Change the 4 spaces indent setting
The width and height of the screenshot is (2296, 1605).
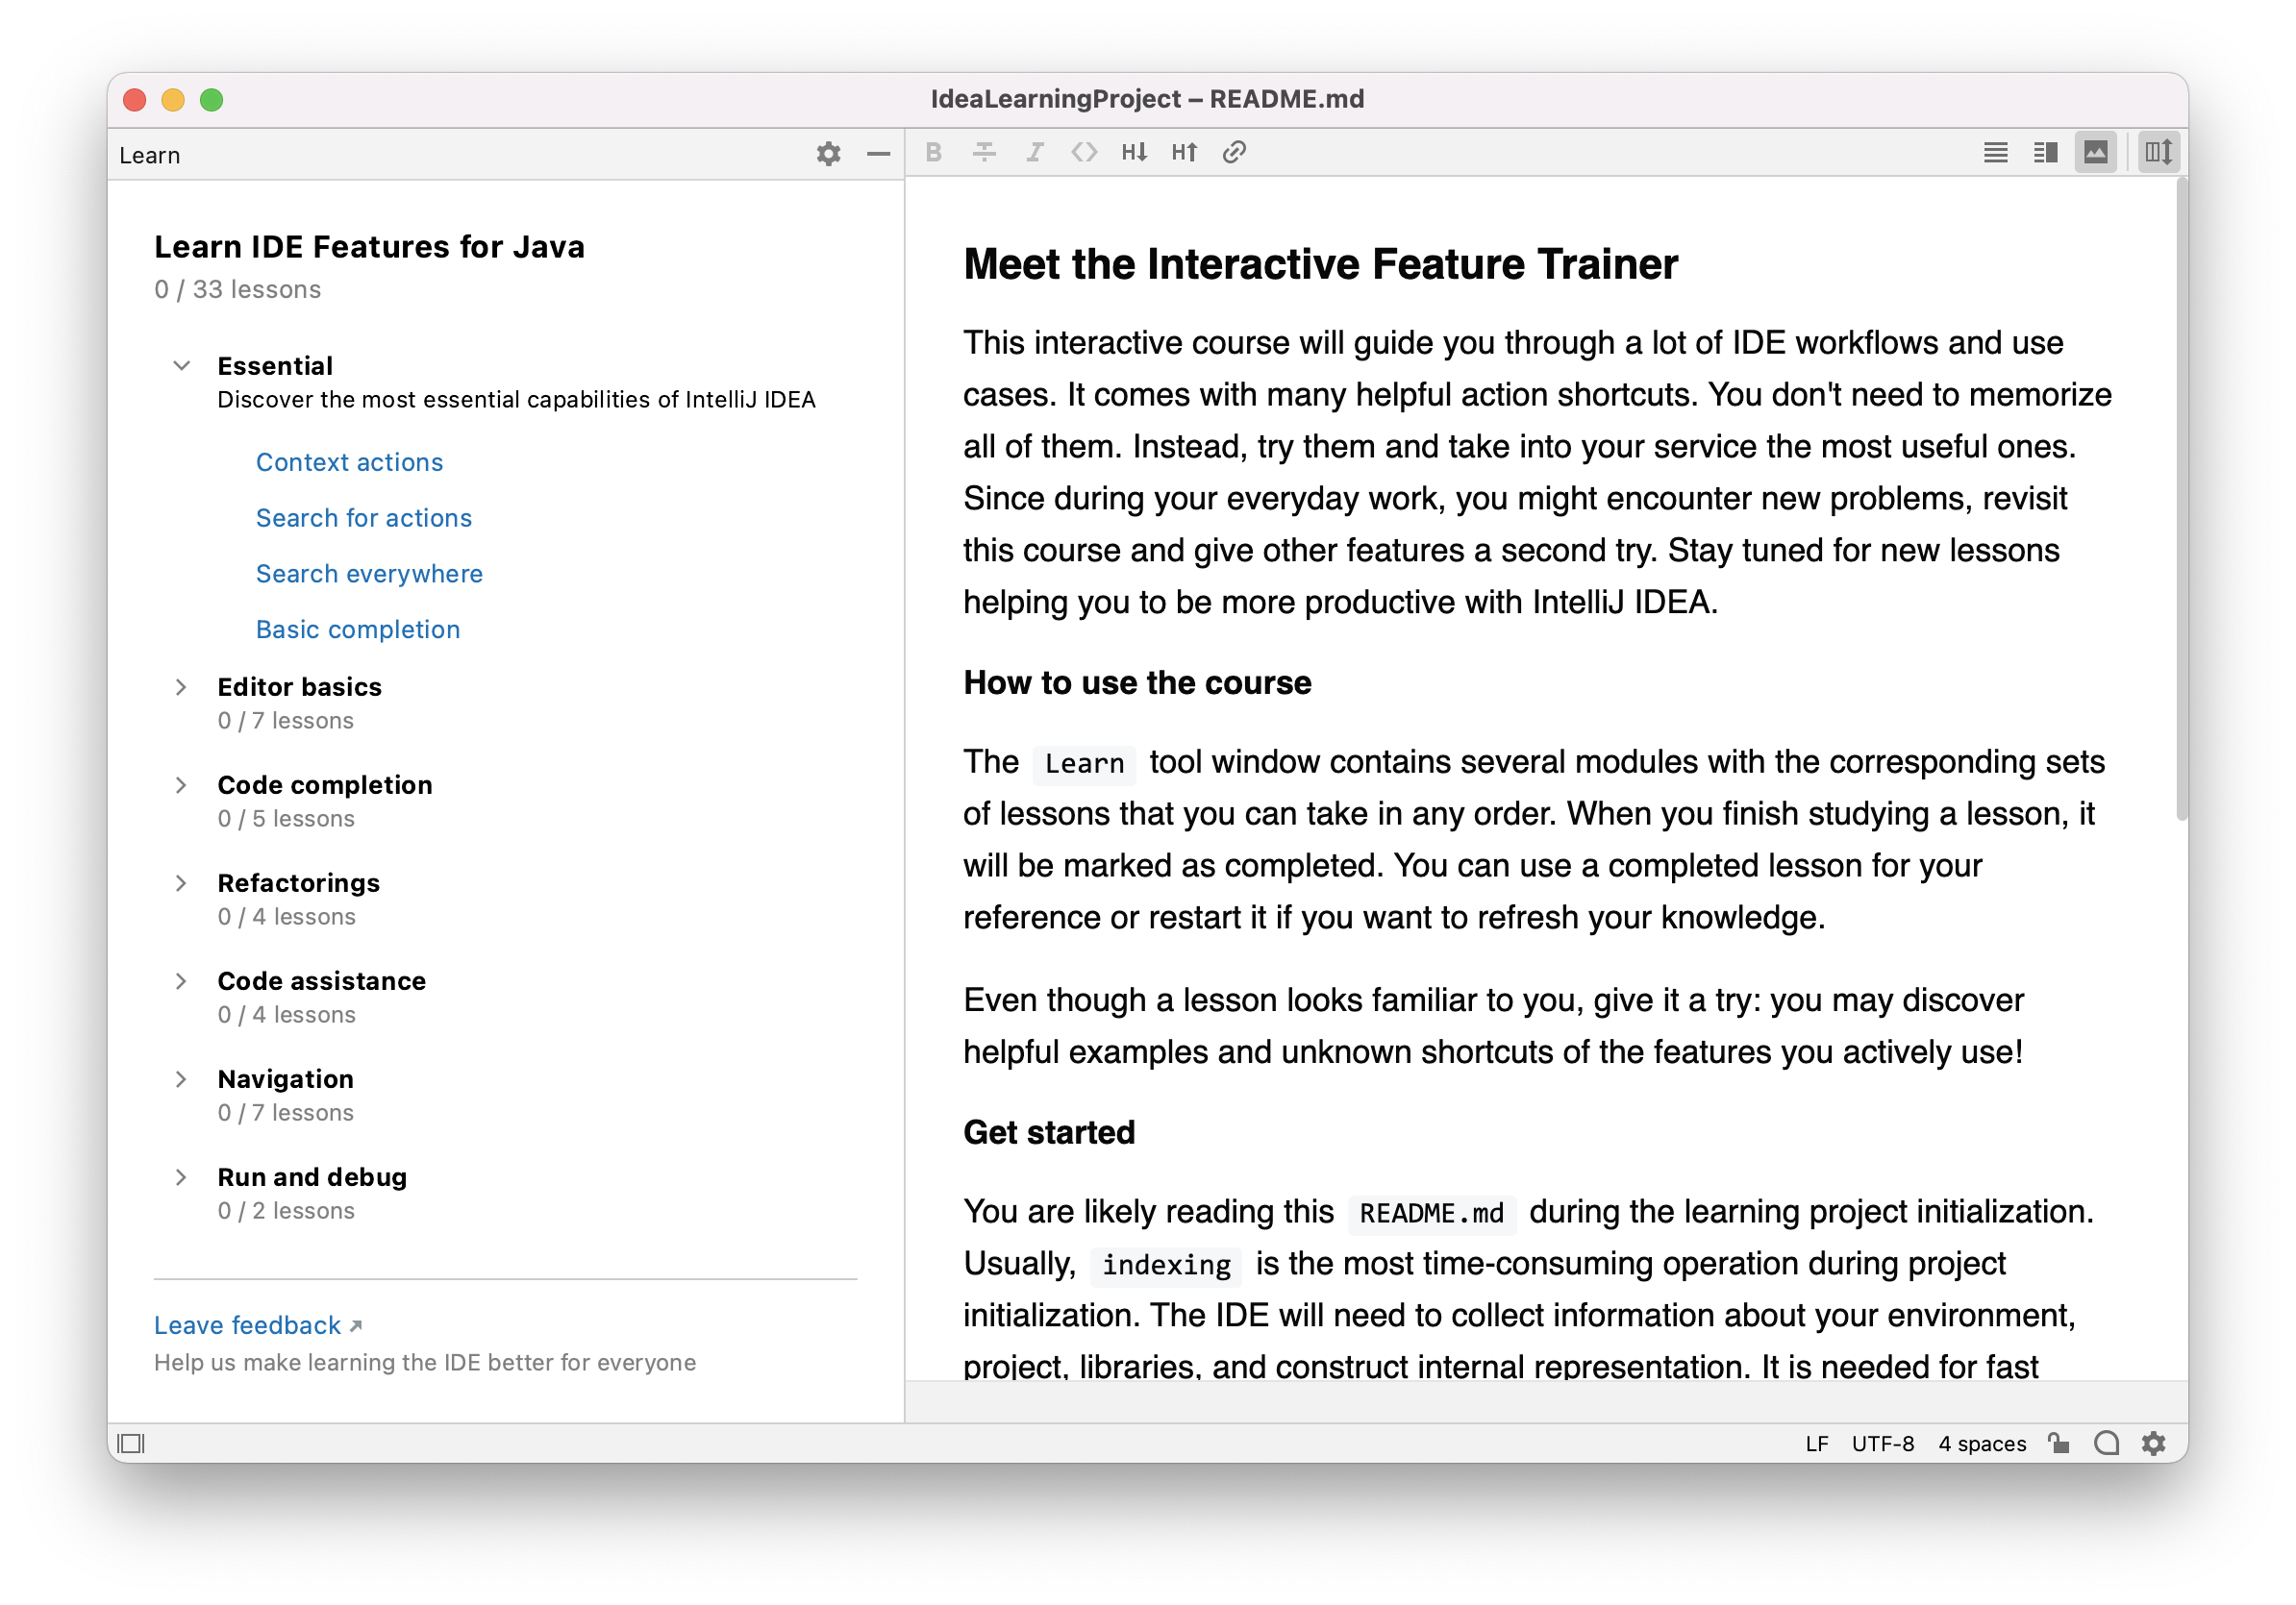tap(1982, 1444)
